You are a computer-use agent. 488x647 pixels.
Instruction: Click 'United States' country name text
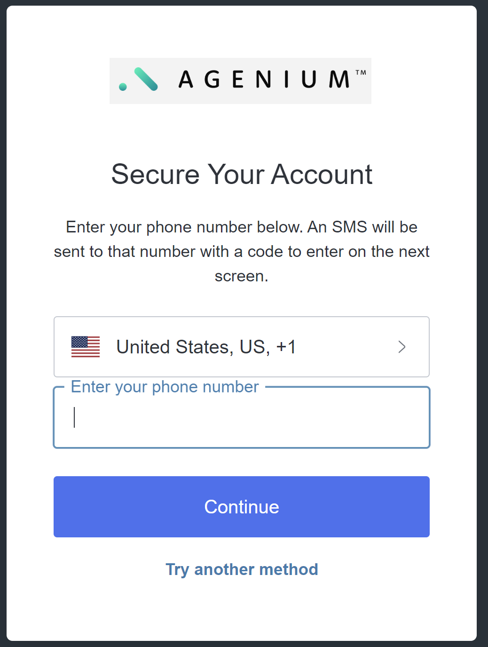(x=172, y=347)
